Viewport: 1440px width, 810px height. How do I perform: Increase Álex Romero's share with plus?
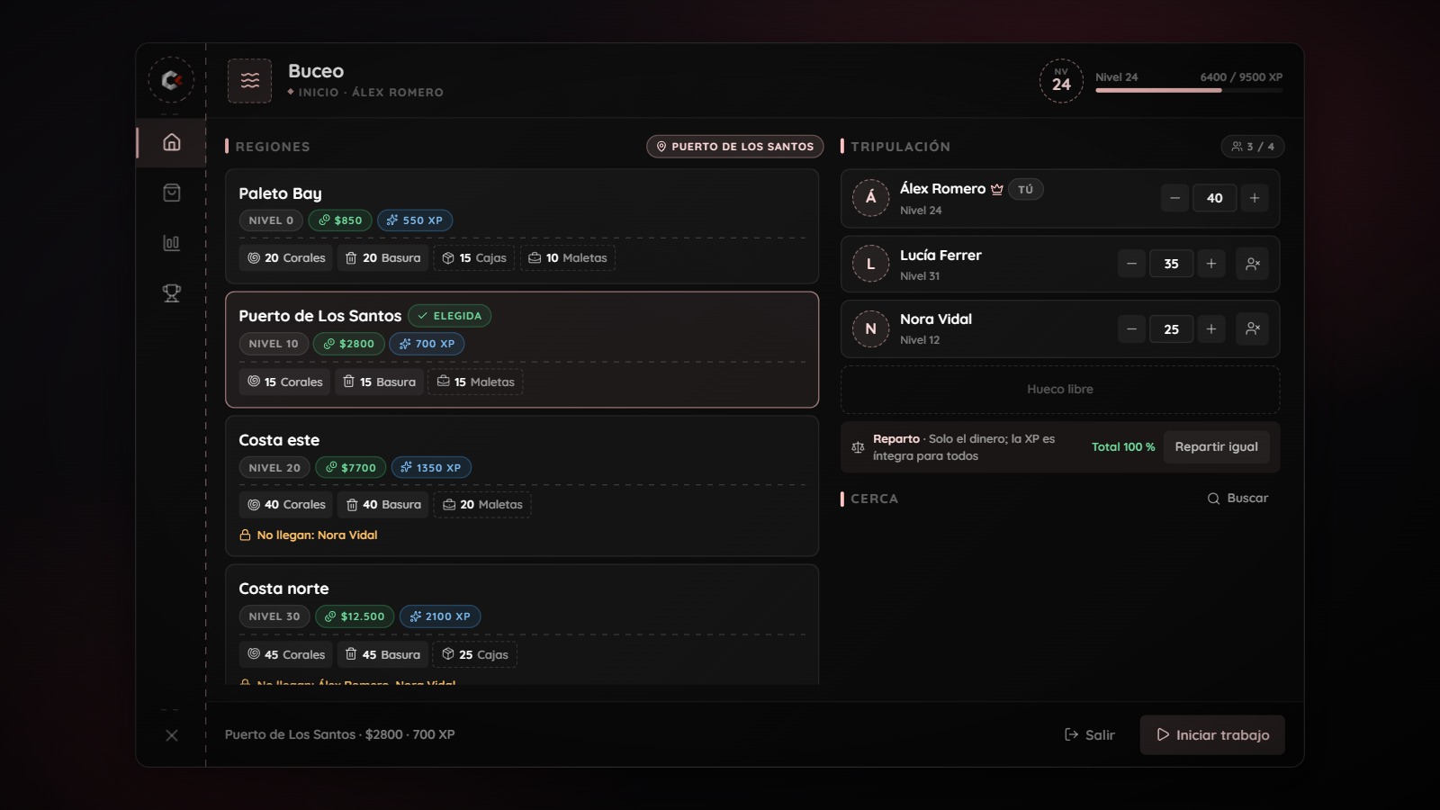[x=1255, y=198]
